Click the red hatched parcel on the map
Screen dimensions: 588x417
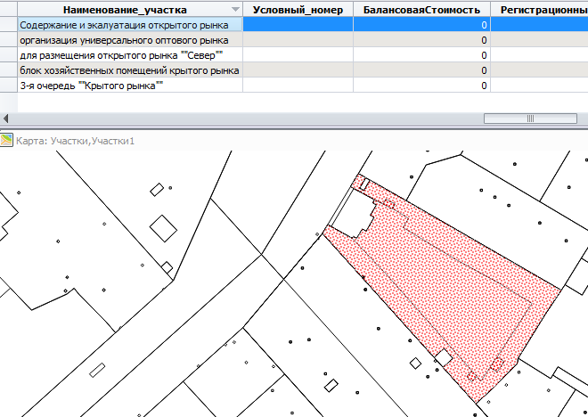tap(445, 285)
